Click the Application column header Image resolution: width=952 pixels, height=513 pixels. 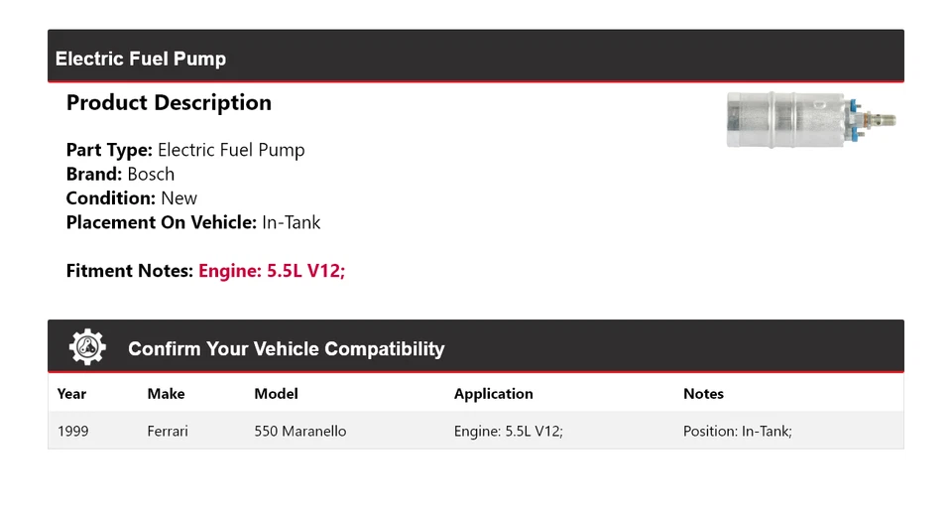(493, 394)
